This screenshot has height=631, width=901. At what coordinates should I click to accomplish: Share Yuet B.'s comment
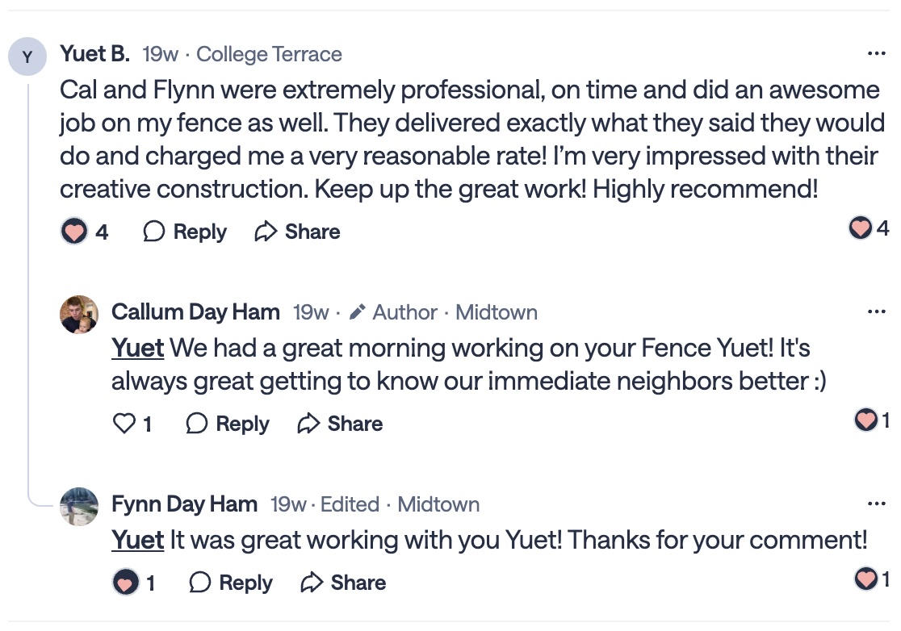tap(297, 232)
